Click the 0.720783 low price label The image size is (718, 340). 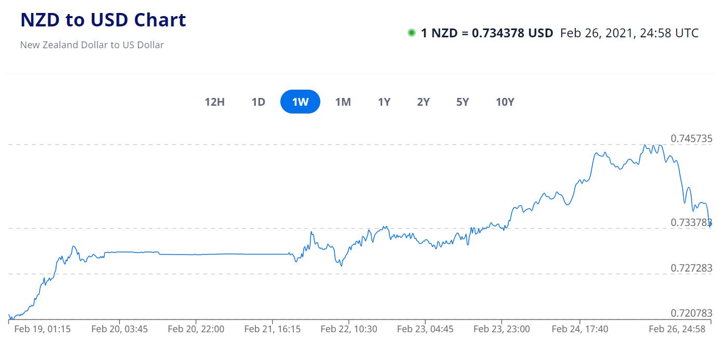point(691,313)
